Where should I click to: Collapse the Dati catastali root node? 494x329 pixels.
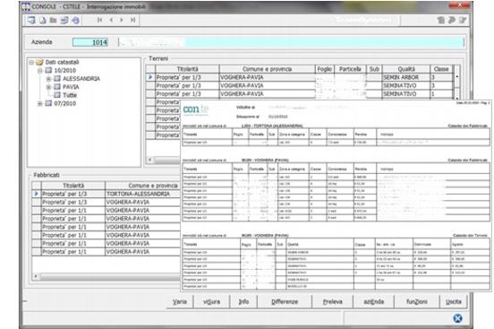pos(31,62)
